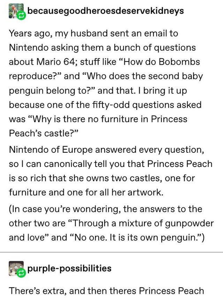Click reblog badge on becausegoodheroesdeservekidneys avatar

click(22, 15)
